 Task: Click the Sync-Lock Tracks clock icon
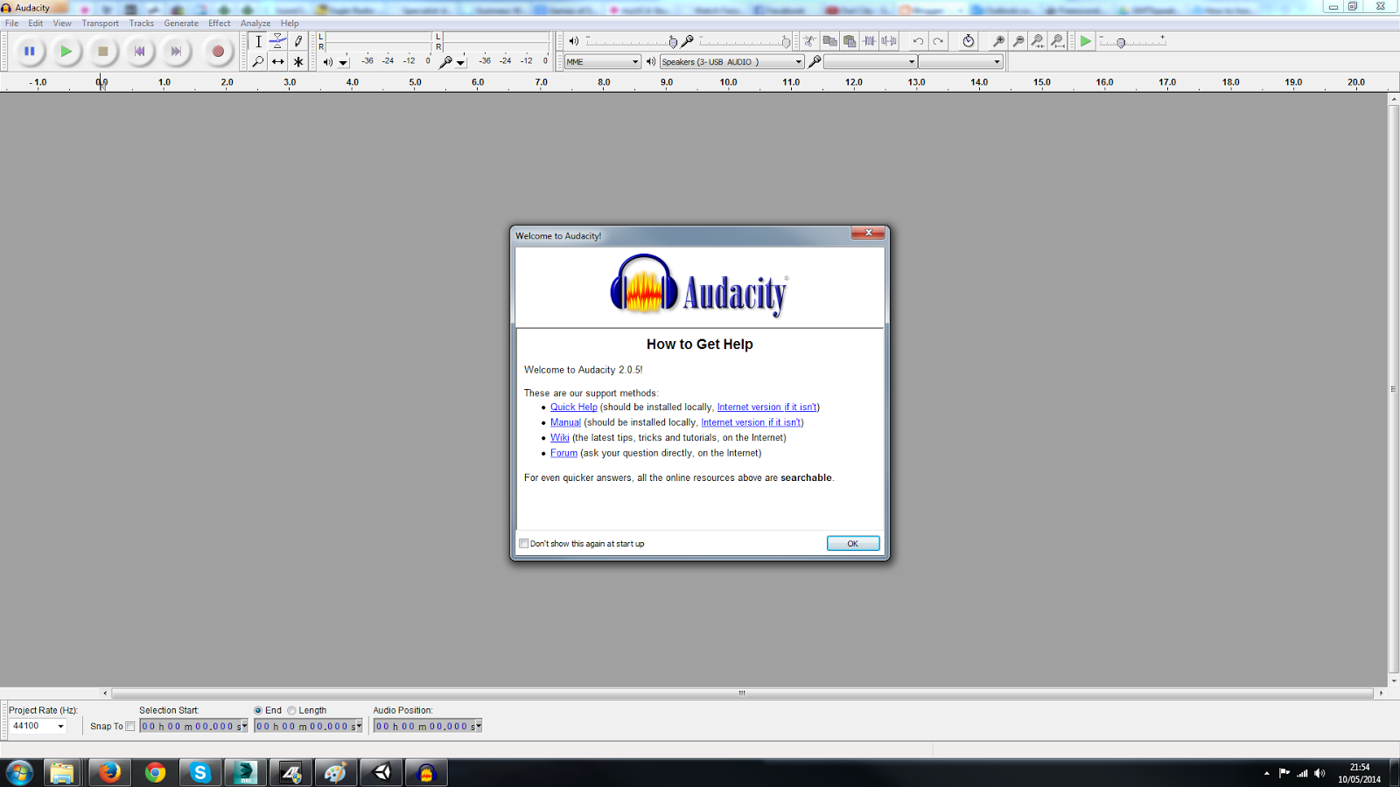[969, 41]
